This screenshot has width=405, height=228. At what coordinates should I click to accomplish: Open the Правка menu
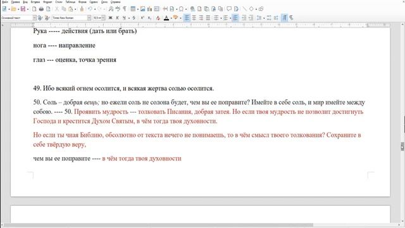[x=15, y=2]
